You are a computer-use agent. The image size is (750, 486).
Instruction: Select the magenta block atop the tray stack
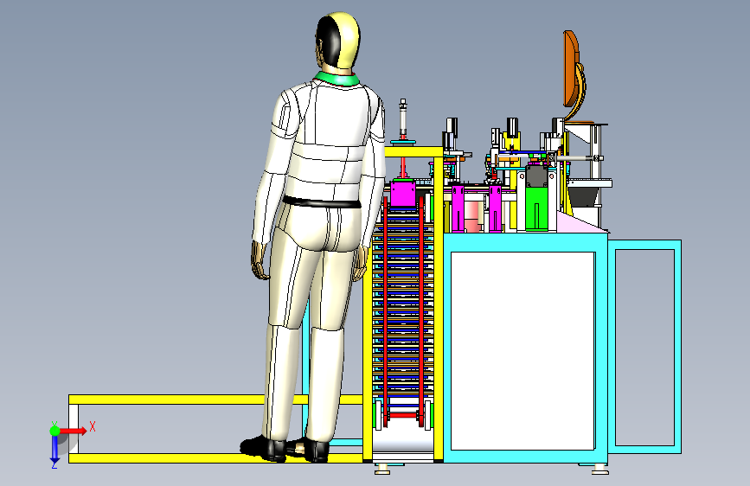click(403, 193)
